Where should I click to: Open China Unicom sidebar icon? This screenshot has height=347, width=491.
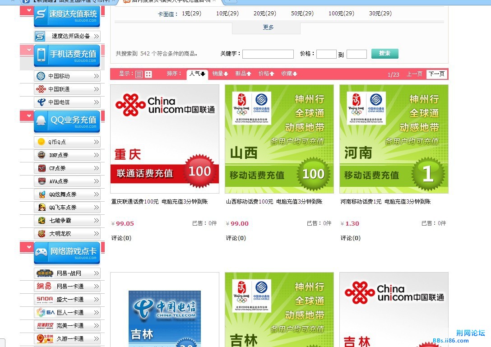coord(41,89)
